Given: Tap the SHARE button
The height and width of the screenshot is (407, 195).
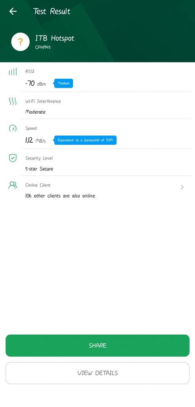Looking at the screenshot, I should click(97, 345).
